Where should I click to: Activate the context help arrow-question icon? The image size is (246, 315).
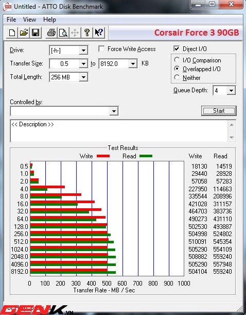coord(99,33)
